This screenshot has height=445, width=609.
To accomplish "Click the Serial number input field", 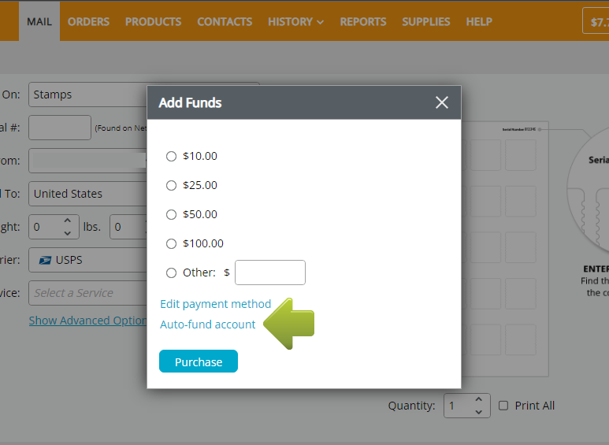I will [x=60, y=128].
